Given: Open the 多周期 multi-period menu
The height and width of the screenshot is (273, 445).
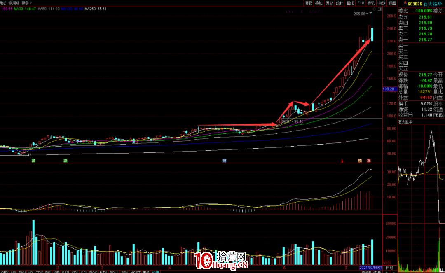Looking at the screenshot, I should [x=14, y=3].
